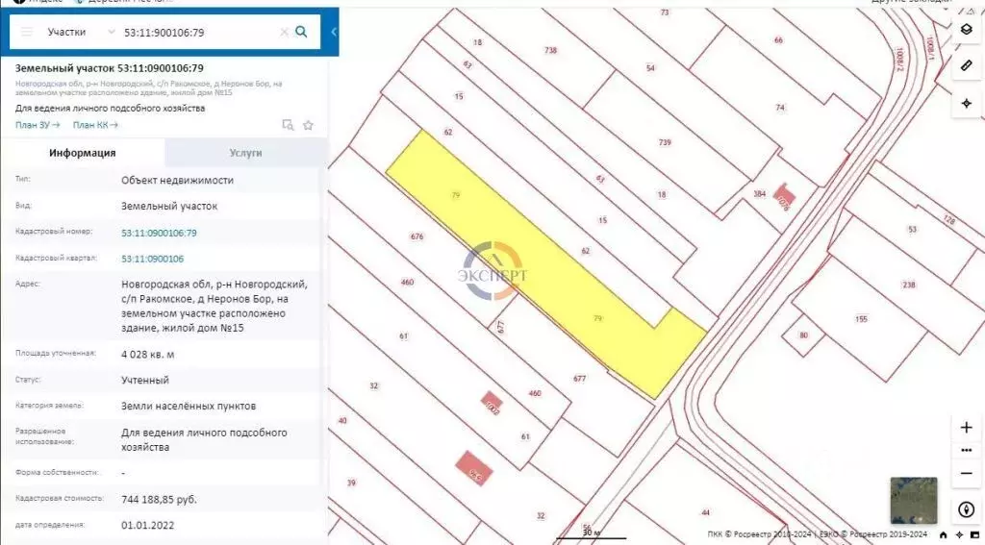Click status value Учтенный
Viewport: 985px width, 545px height.
145,380
